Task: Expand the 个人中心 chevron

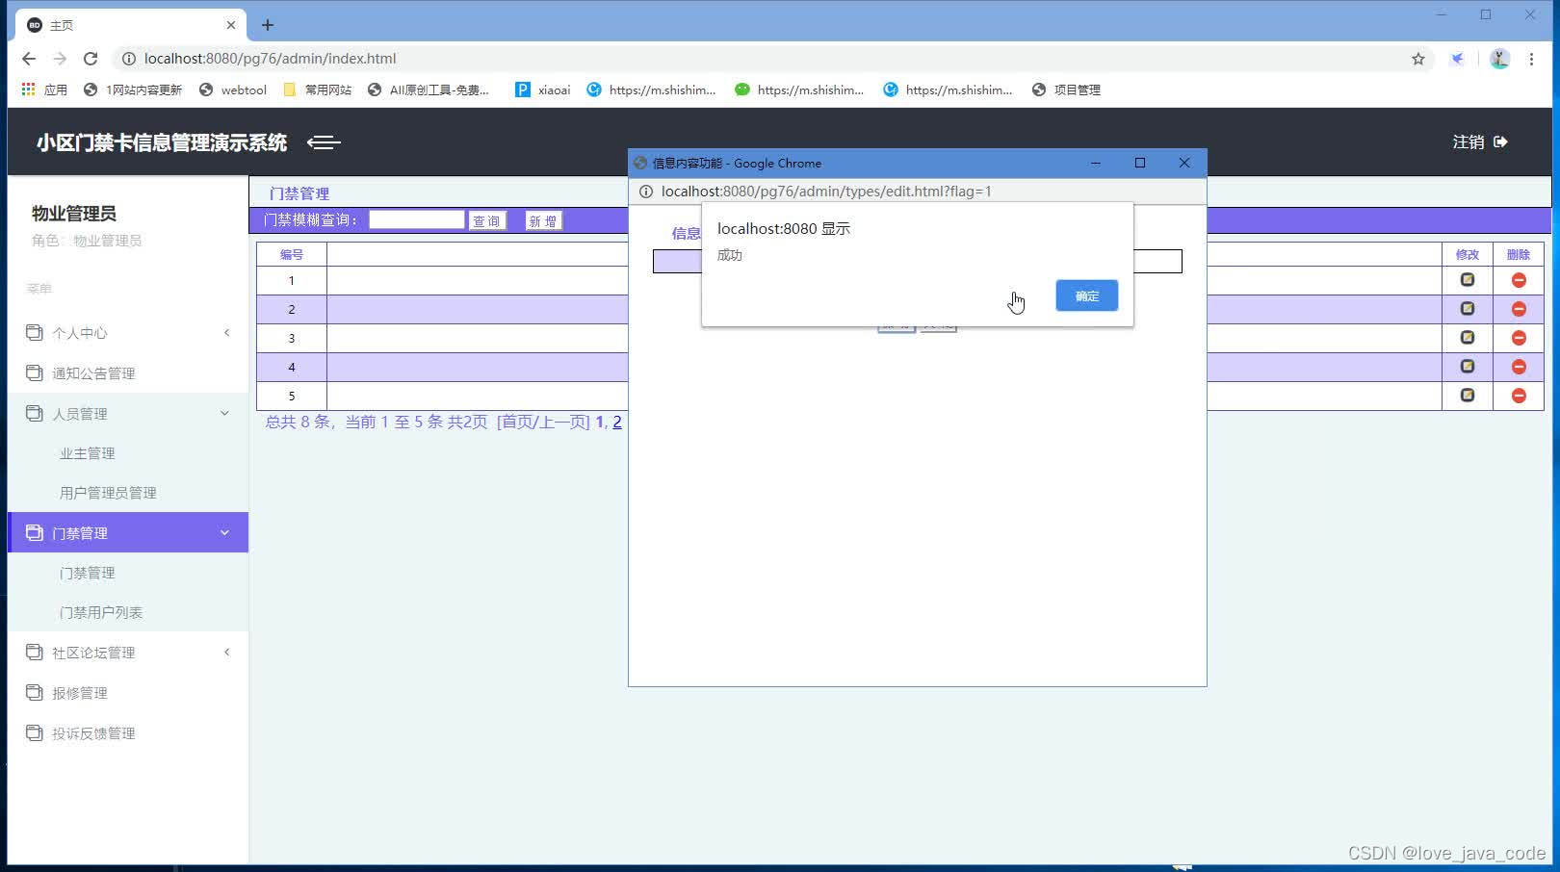Action: tap(226, 333)
